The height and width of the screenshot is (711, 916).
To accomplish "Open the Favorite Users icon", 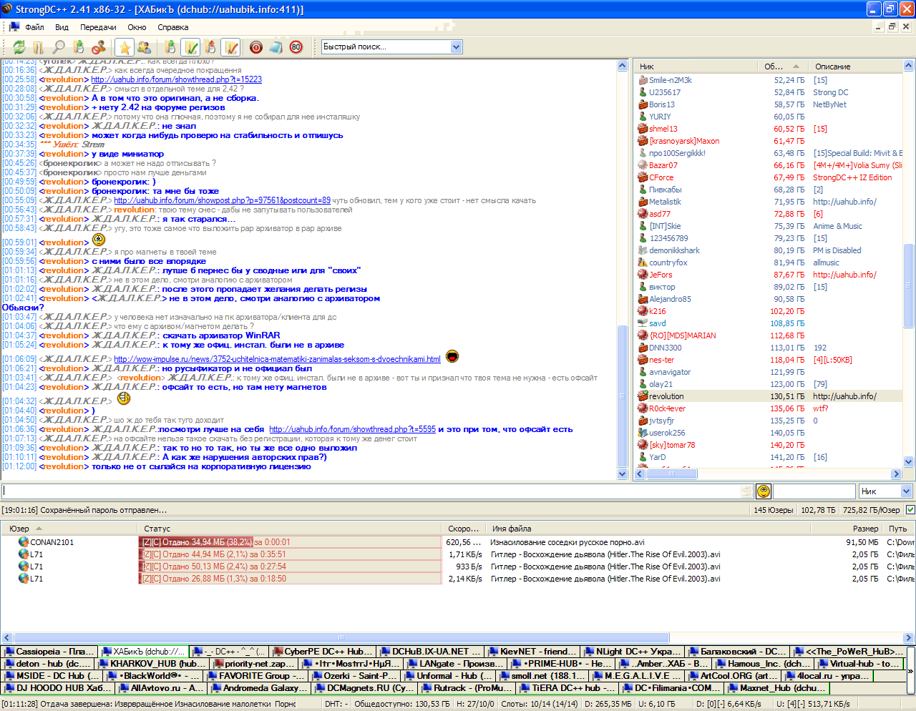I will (144, 47).
